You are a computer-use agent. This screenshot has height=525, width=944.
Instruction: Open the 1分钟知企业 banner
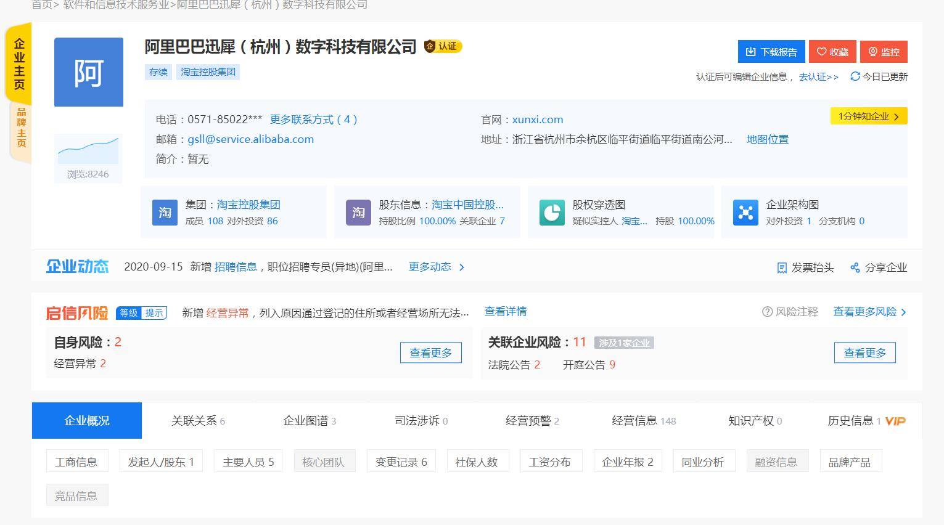[869, 116]
